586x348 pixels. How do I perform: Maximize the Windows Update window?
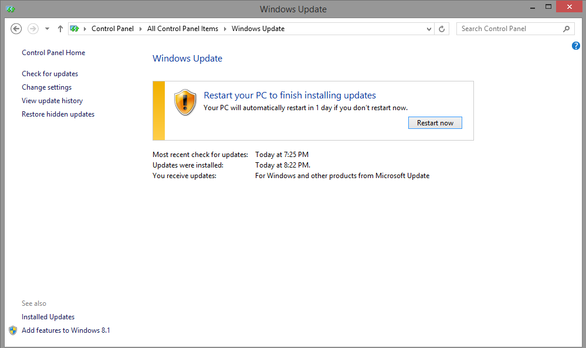[548, 6]
